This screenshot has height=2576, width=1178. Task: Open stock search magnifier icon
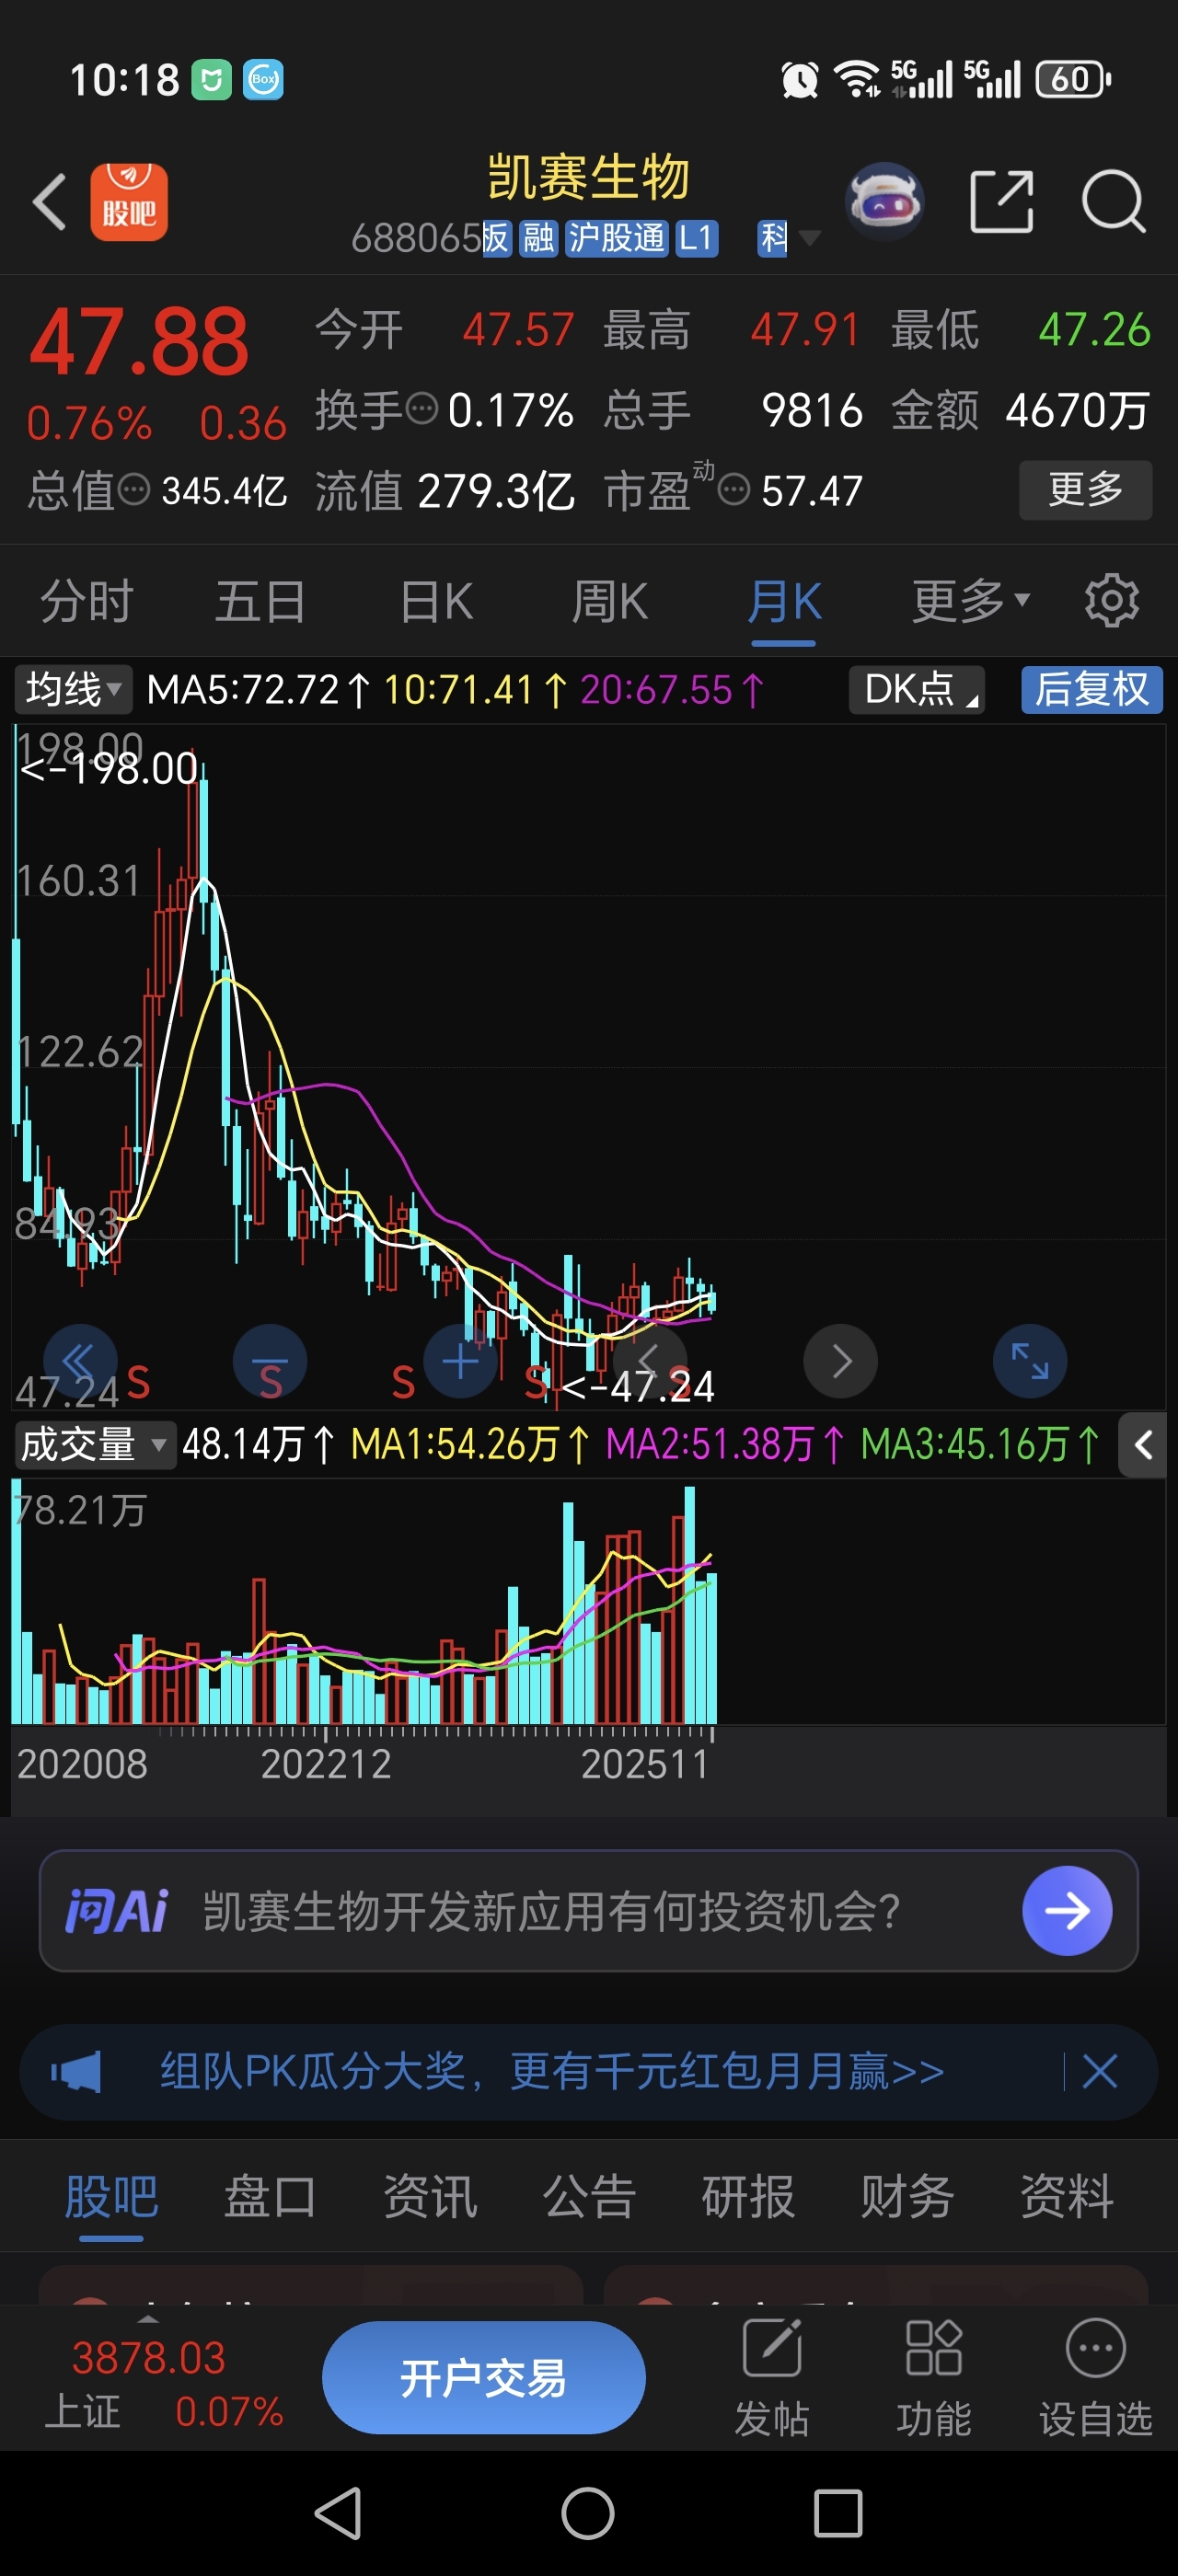pyautogui.click(x=1113, y=202)
